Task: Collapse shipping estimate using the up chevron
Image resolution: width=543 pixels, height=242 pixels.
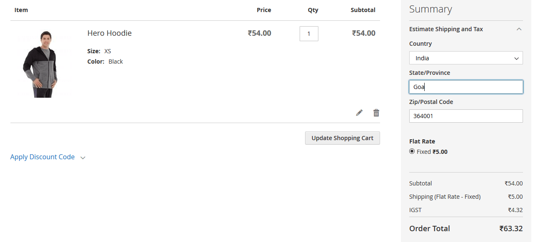Action: click(x=519, y=29)
